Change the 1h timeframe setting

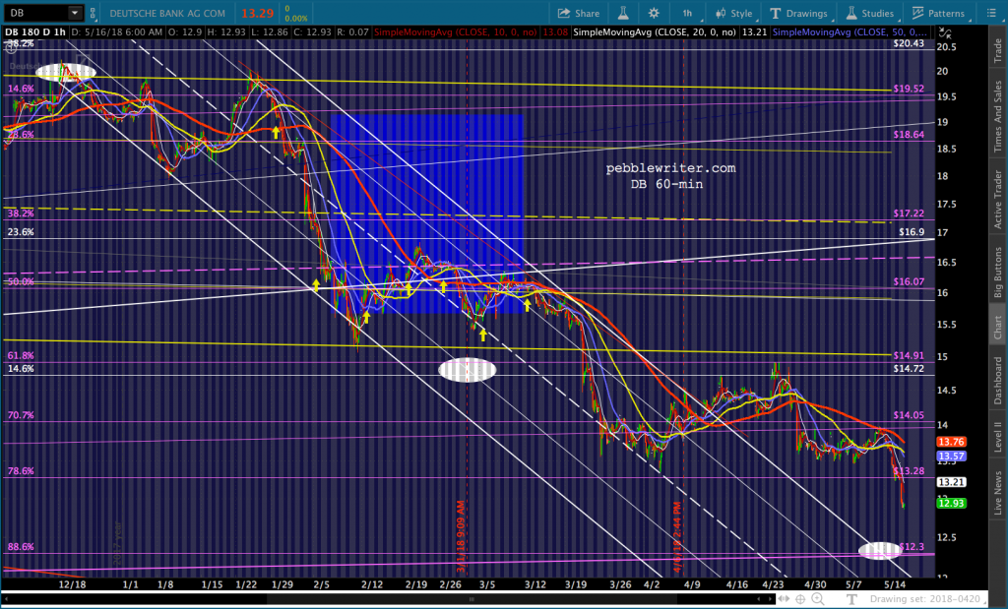pyautogui.click(x=686, y=13)
